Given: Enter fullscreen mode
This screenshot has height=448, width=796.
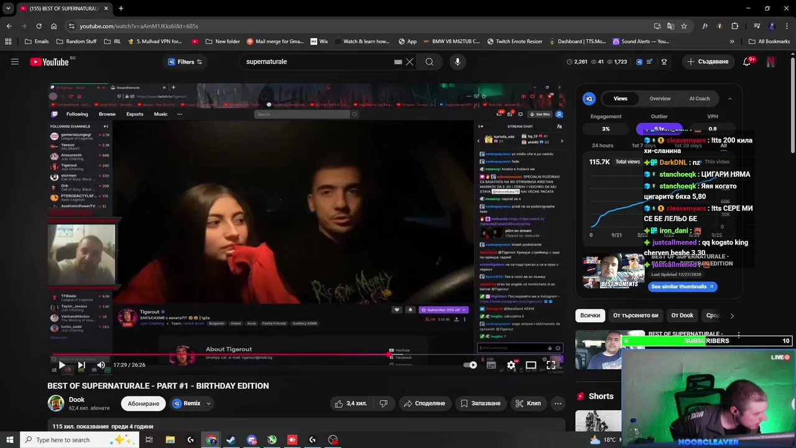Looking at the screenshot, I should 550,365.
